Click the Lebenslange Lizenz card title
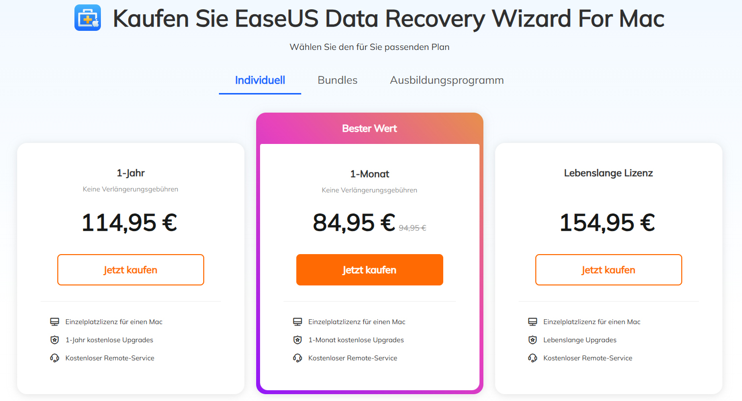Image resolution: width=742 pixels, height=401 pixels. click(x=608, y=173)
